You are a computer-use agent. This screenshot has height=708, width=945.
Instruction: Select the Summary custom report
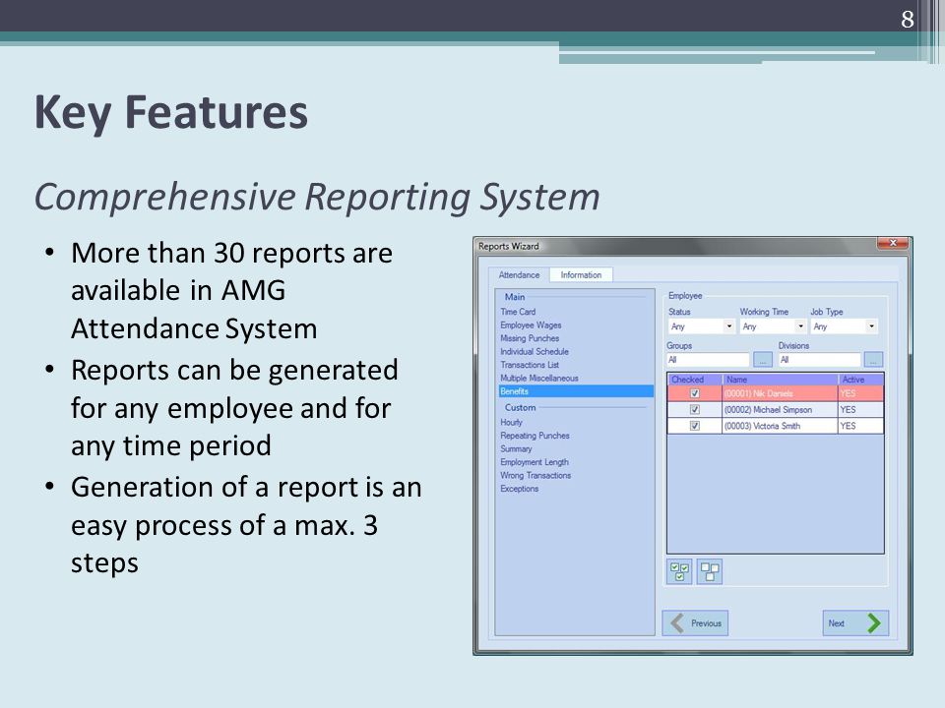tap(516, 449)
